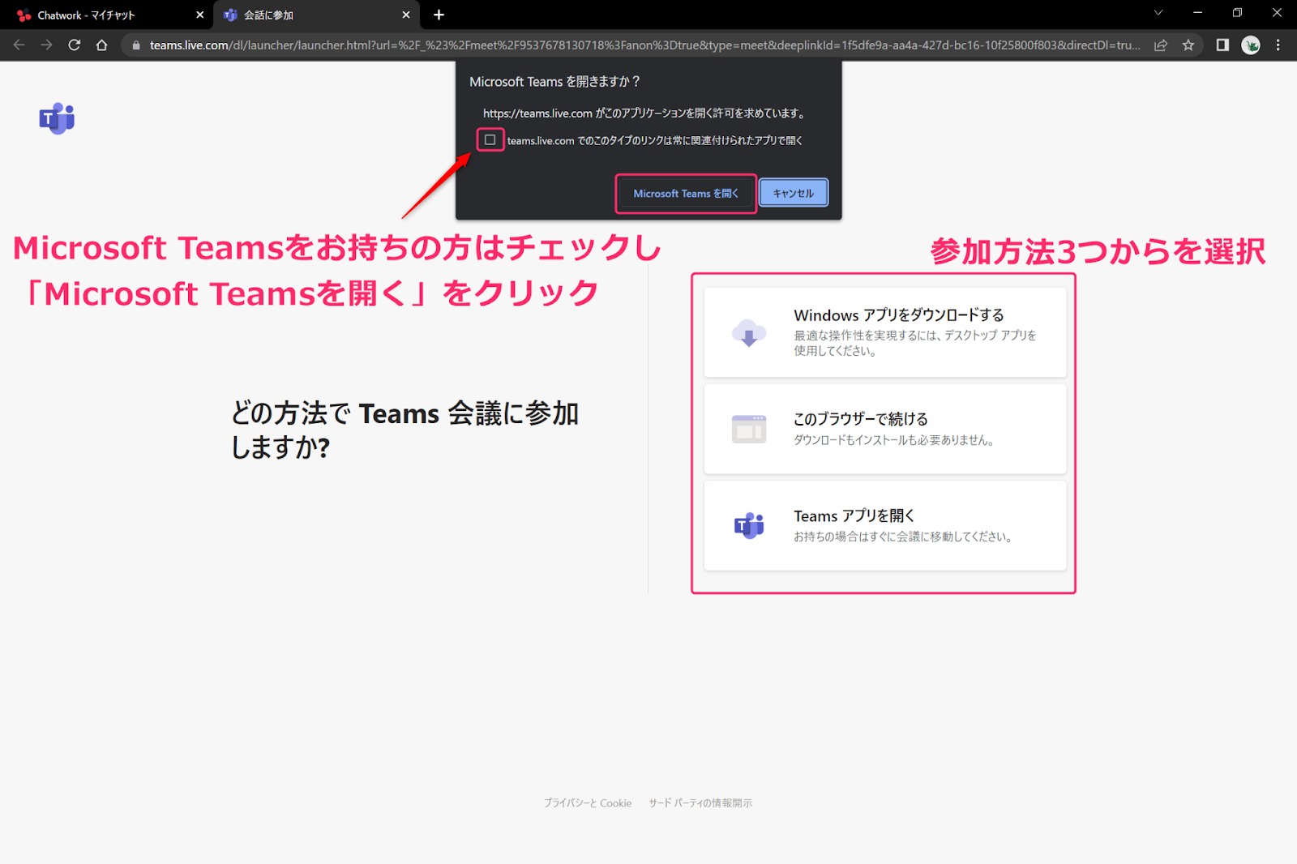Open the Chrome profile avatar
This screenshot has height=864, width=1297.
click(1251, 45)
